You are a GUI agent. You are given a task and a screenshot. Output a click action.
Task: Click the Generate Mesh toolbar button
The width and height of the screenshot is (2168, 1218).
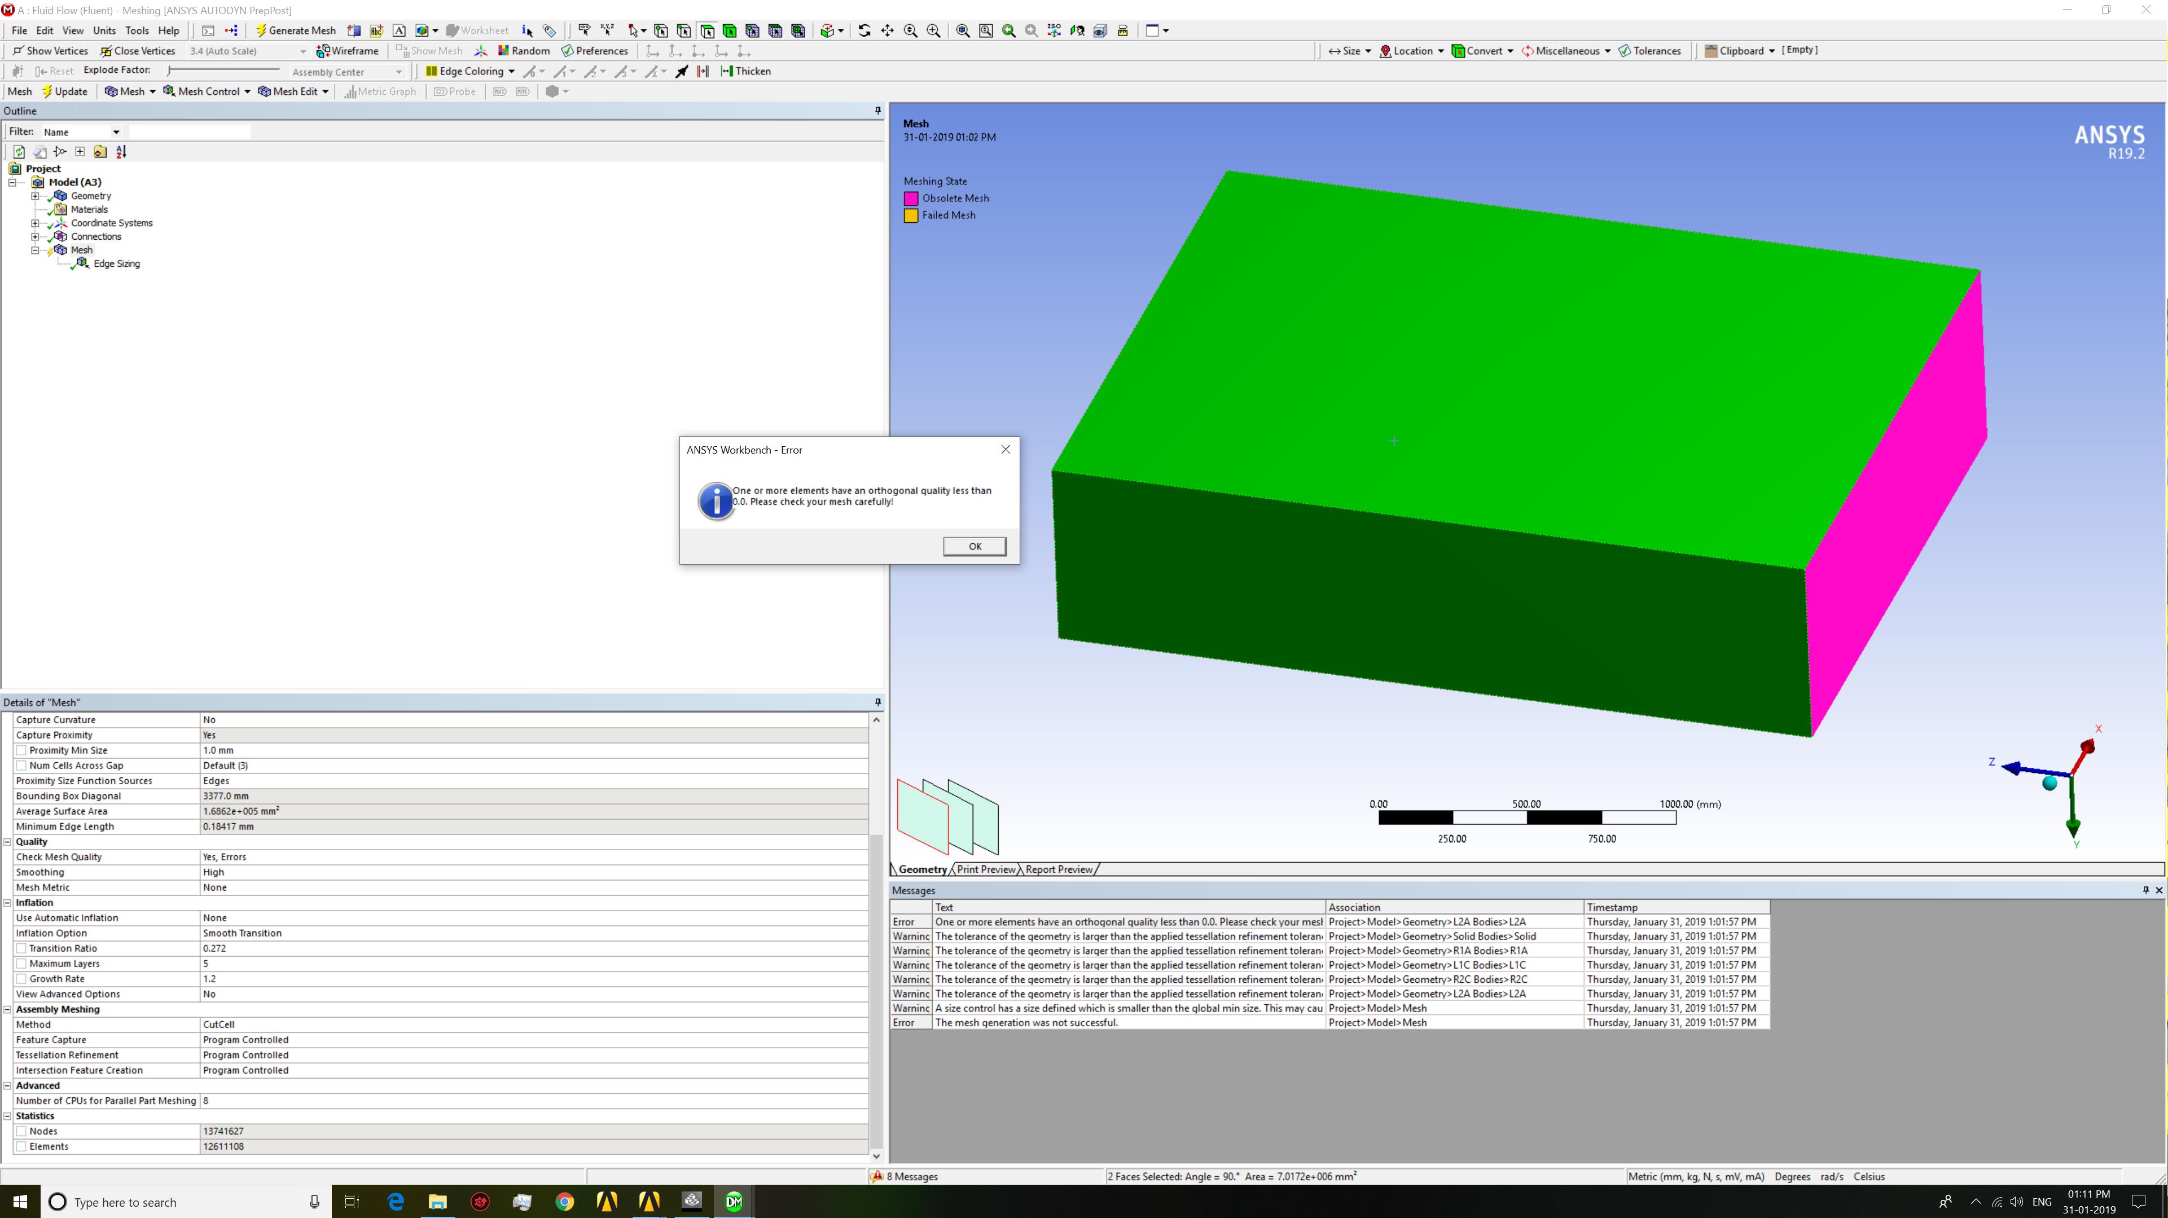coord(296,30)
